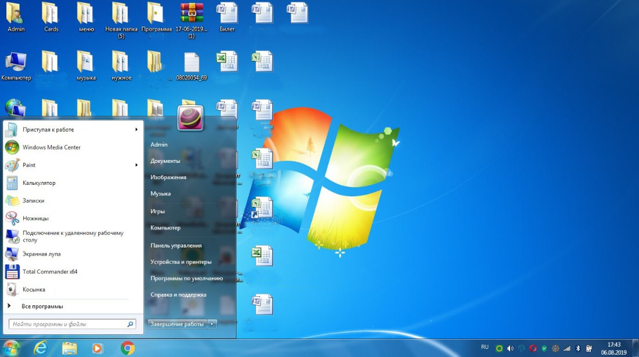Expand the Paint recent files arrow
This screenshot has width=639, height=357.
pos(137,165)
